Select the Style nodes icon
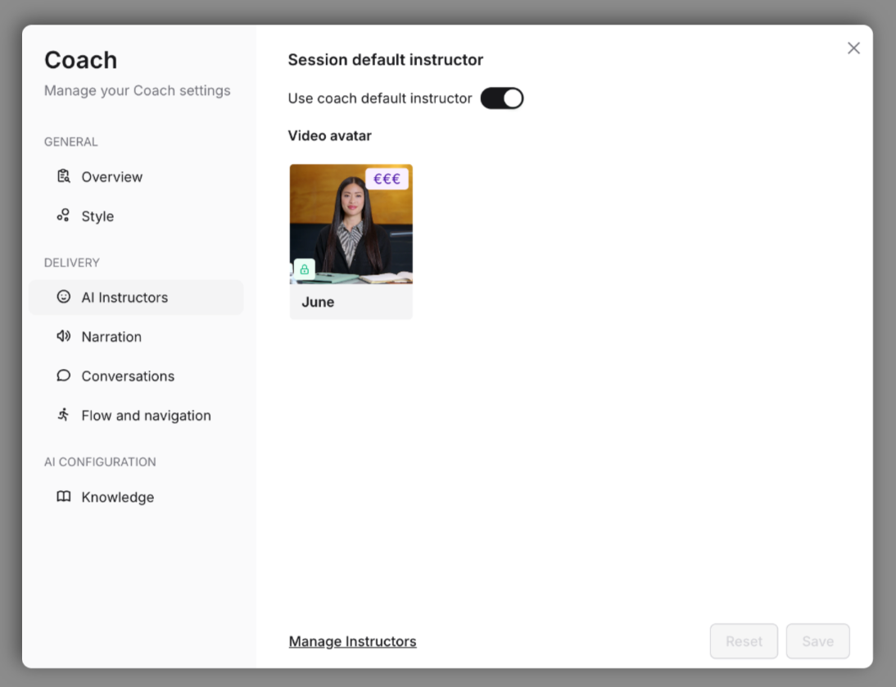This screenshot has width=896, height=687. coord(63,216)
